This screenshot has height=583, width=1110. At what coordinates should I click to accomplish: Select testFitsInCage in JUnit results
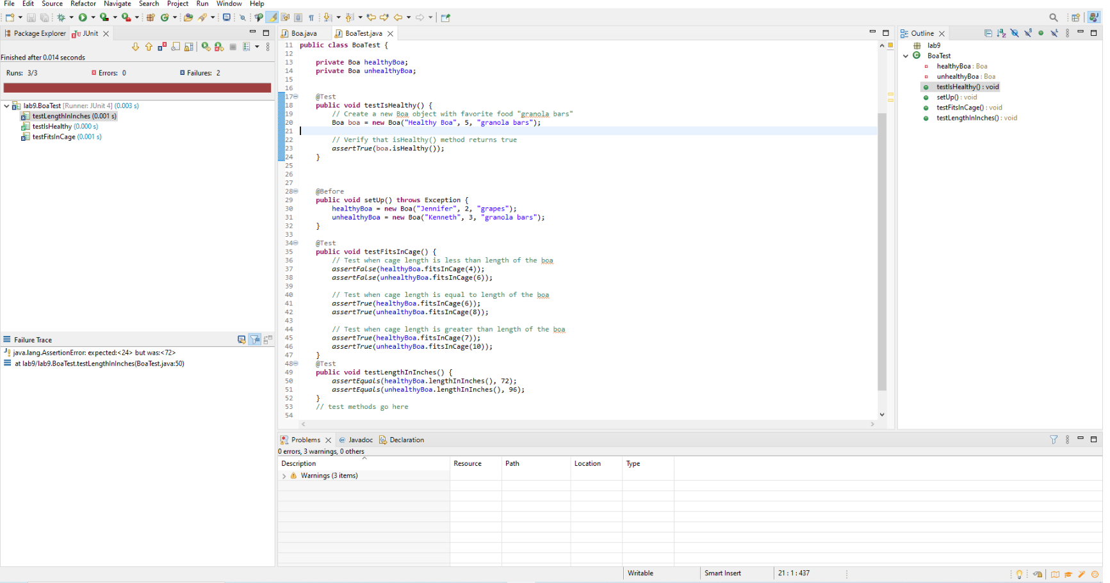(x=61, y=137)
